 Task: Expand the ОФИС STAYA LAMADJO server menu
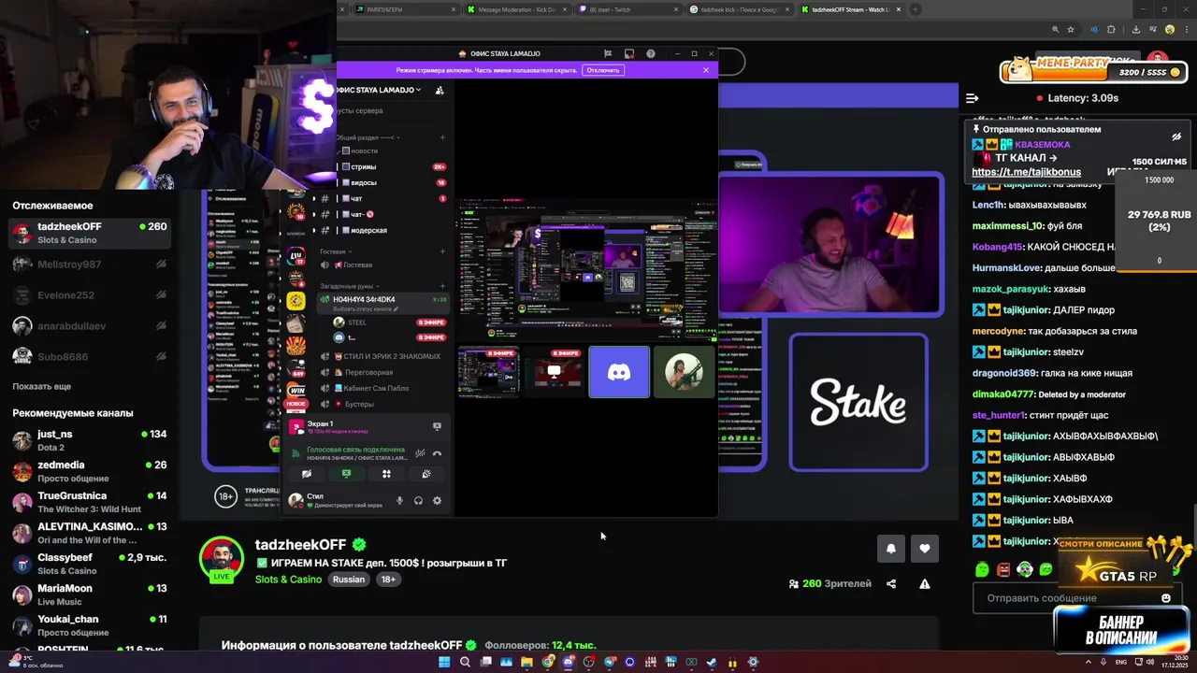coord(379,90)
